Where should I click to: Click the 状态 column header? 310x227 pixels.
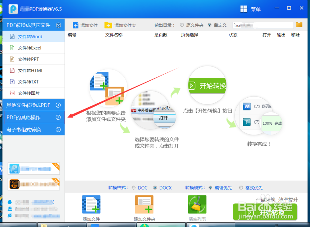tap(233, 35)
